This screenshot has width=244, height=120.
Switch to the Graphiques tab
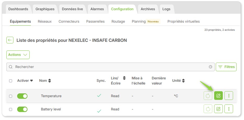click(x=45, y=9)
